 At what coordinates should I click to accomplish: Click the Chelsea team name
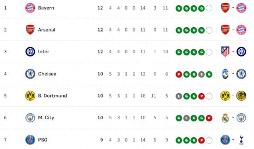point(47,74)
